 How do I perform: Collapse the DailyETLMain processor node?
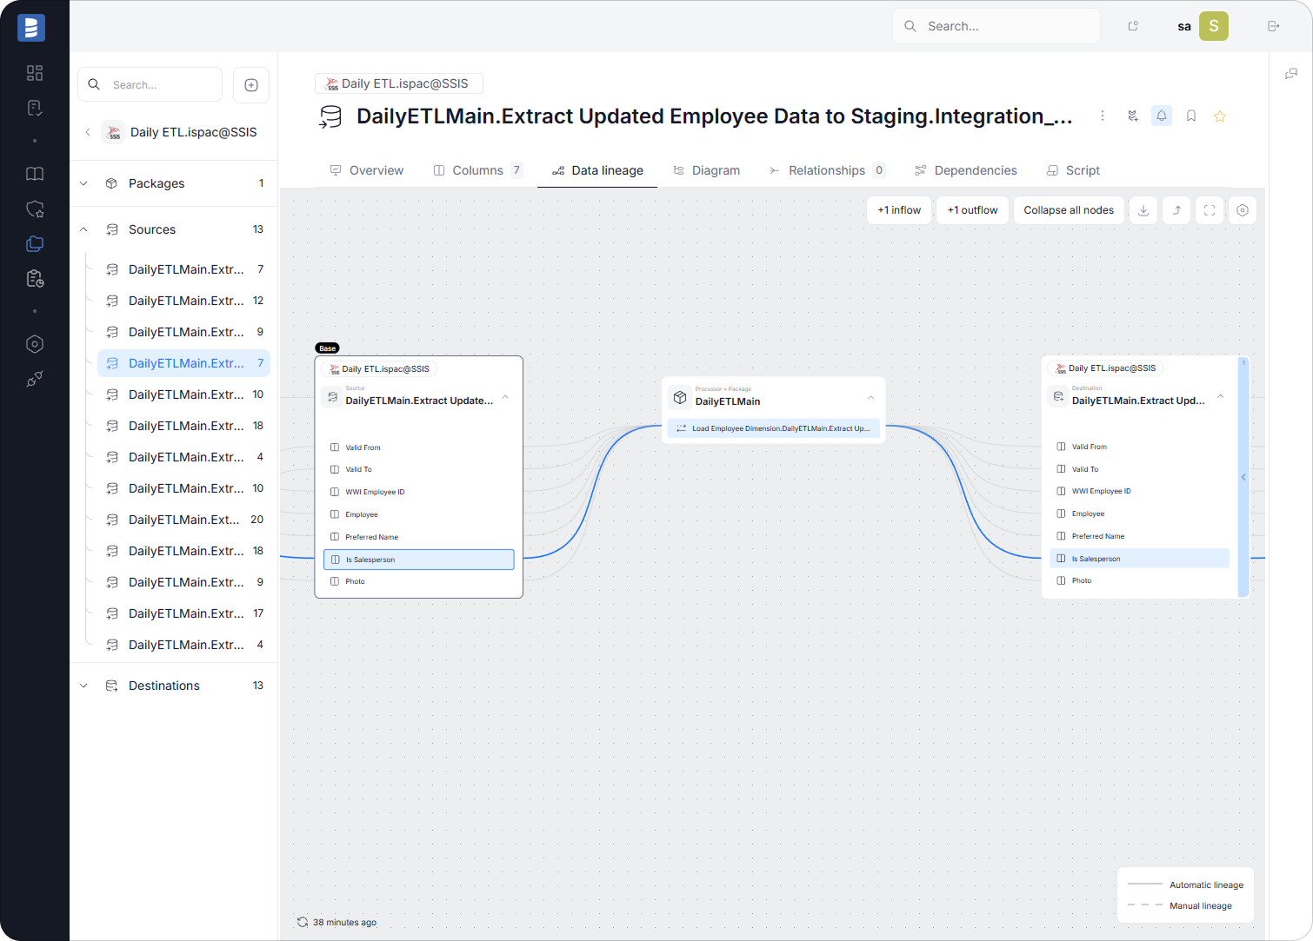coord(870,398)
